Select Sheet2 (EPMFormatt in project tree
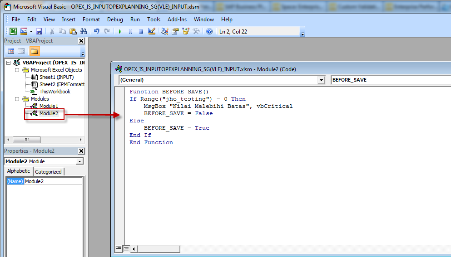The width and height of the screenshot is (451, 257). 62,84
